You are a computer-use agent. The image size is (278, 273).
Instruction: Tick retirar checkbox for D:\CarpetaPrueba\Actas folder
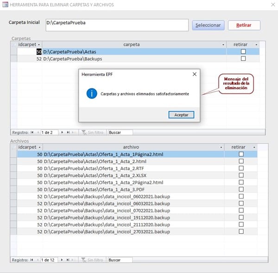pyautogui.click(x=243, y=51)
